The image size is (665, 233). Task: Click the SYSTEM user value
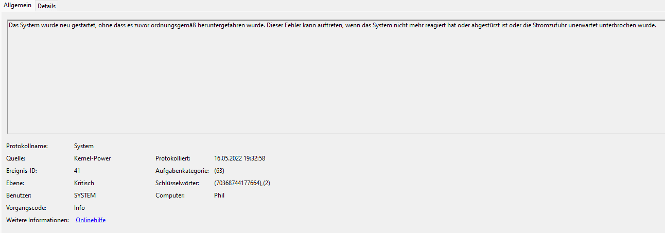click(85, 195)
